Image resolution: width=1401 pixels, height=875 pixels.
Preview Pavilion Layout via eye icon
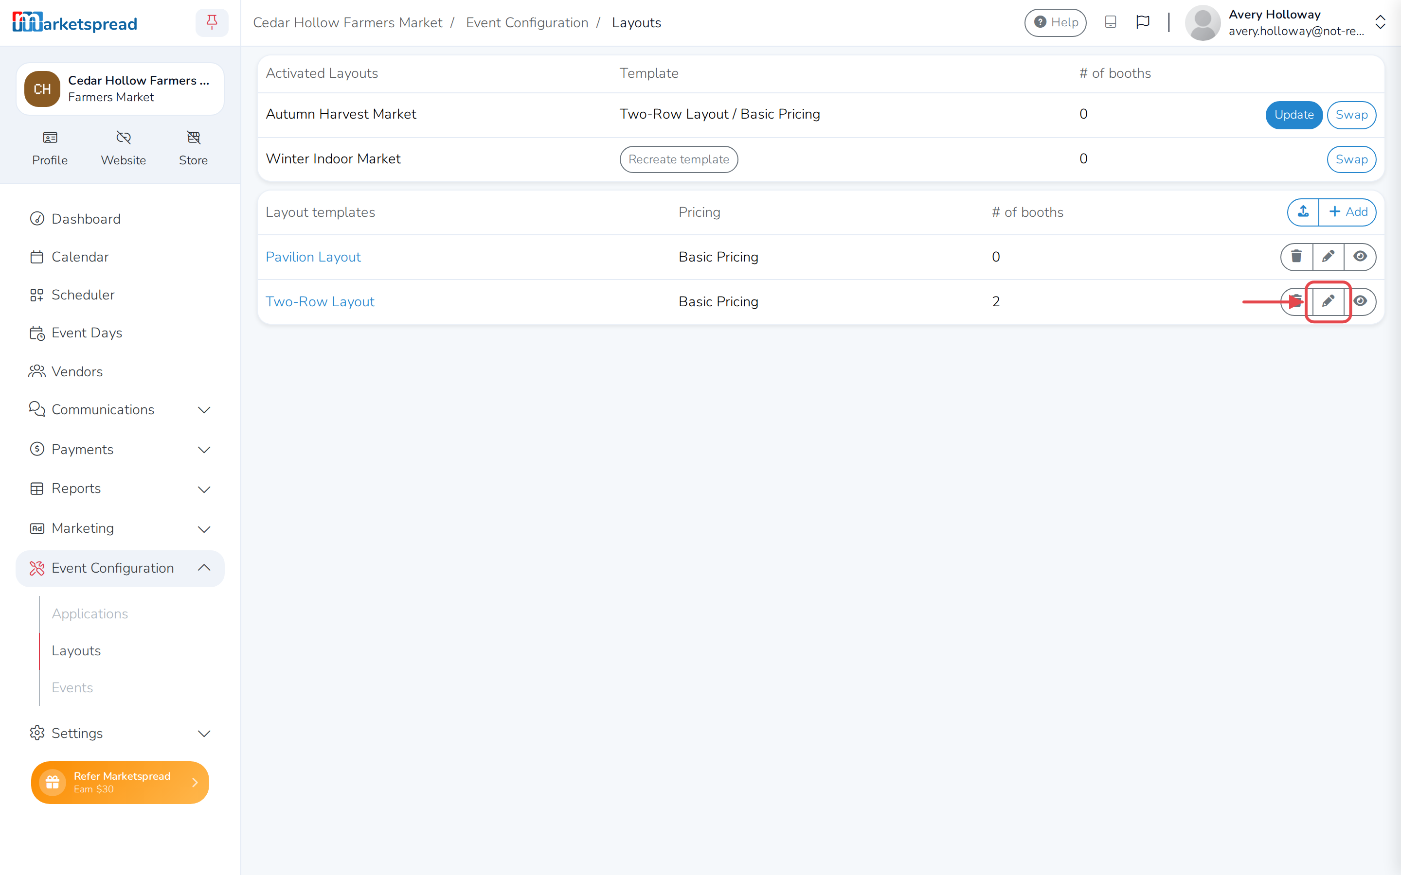click(1360, 256)
